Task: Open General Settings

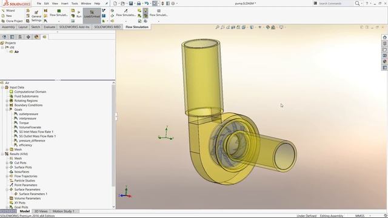Action: (36, 16)
